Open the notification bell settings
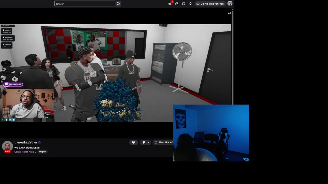Viewport: 328px width, 184px height. point(144,143)
